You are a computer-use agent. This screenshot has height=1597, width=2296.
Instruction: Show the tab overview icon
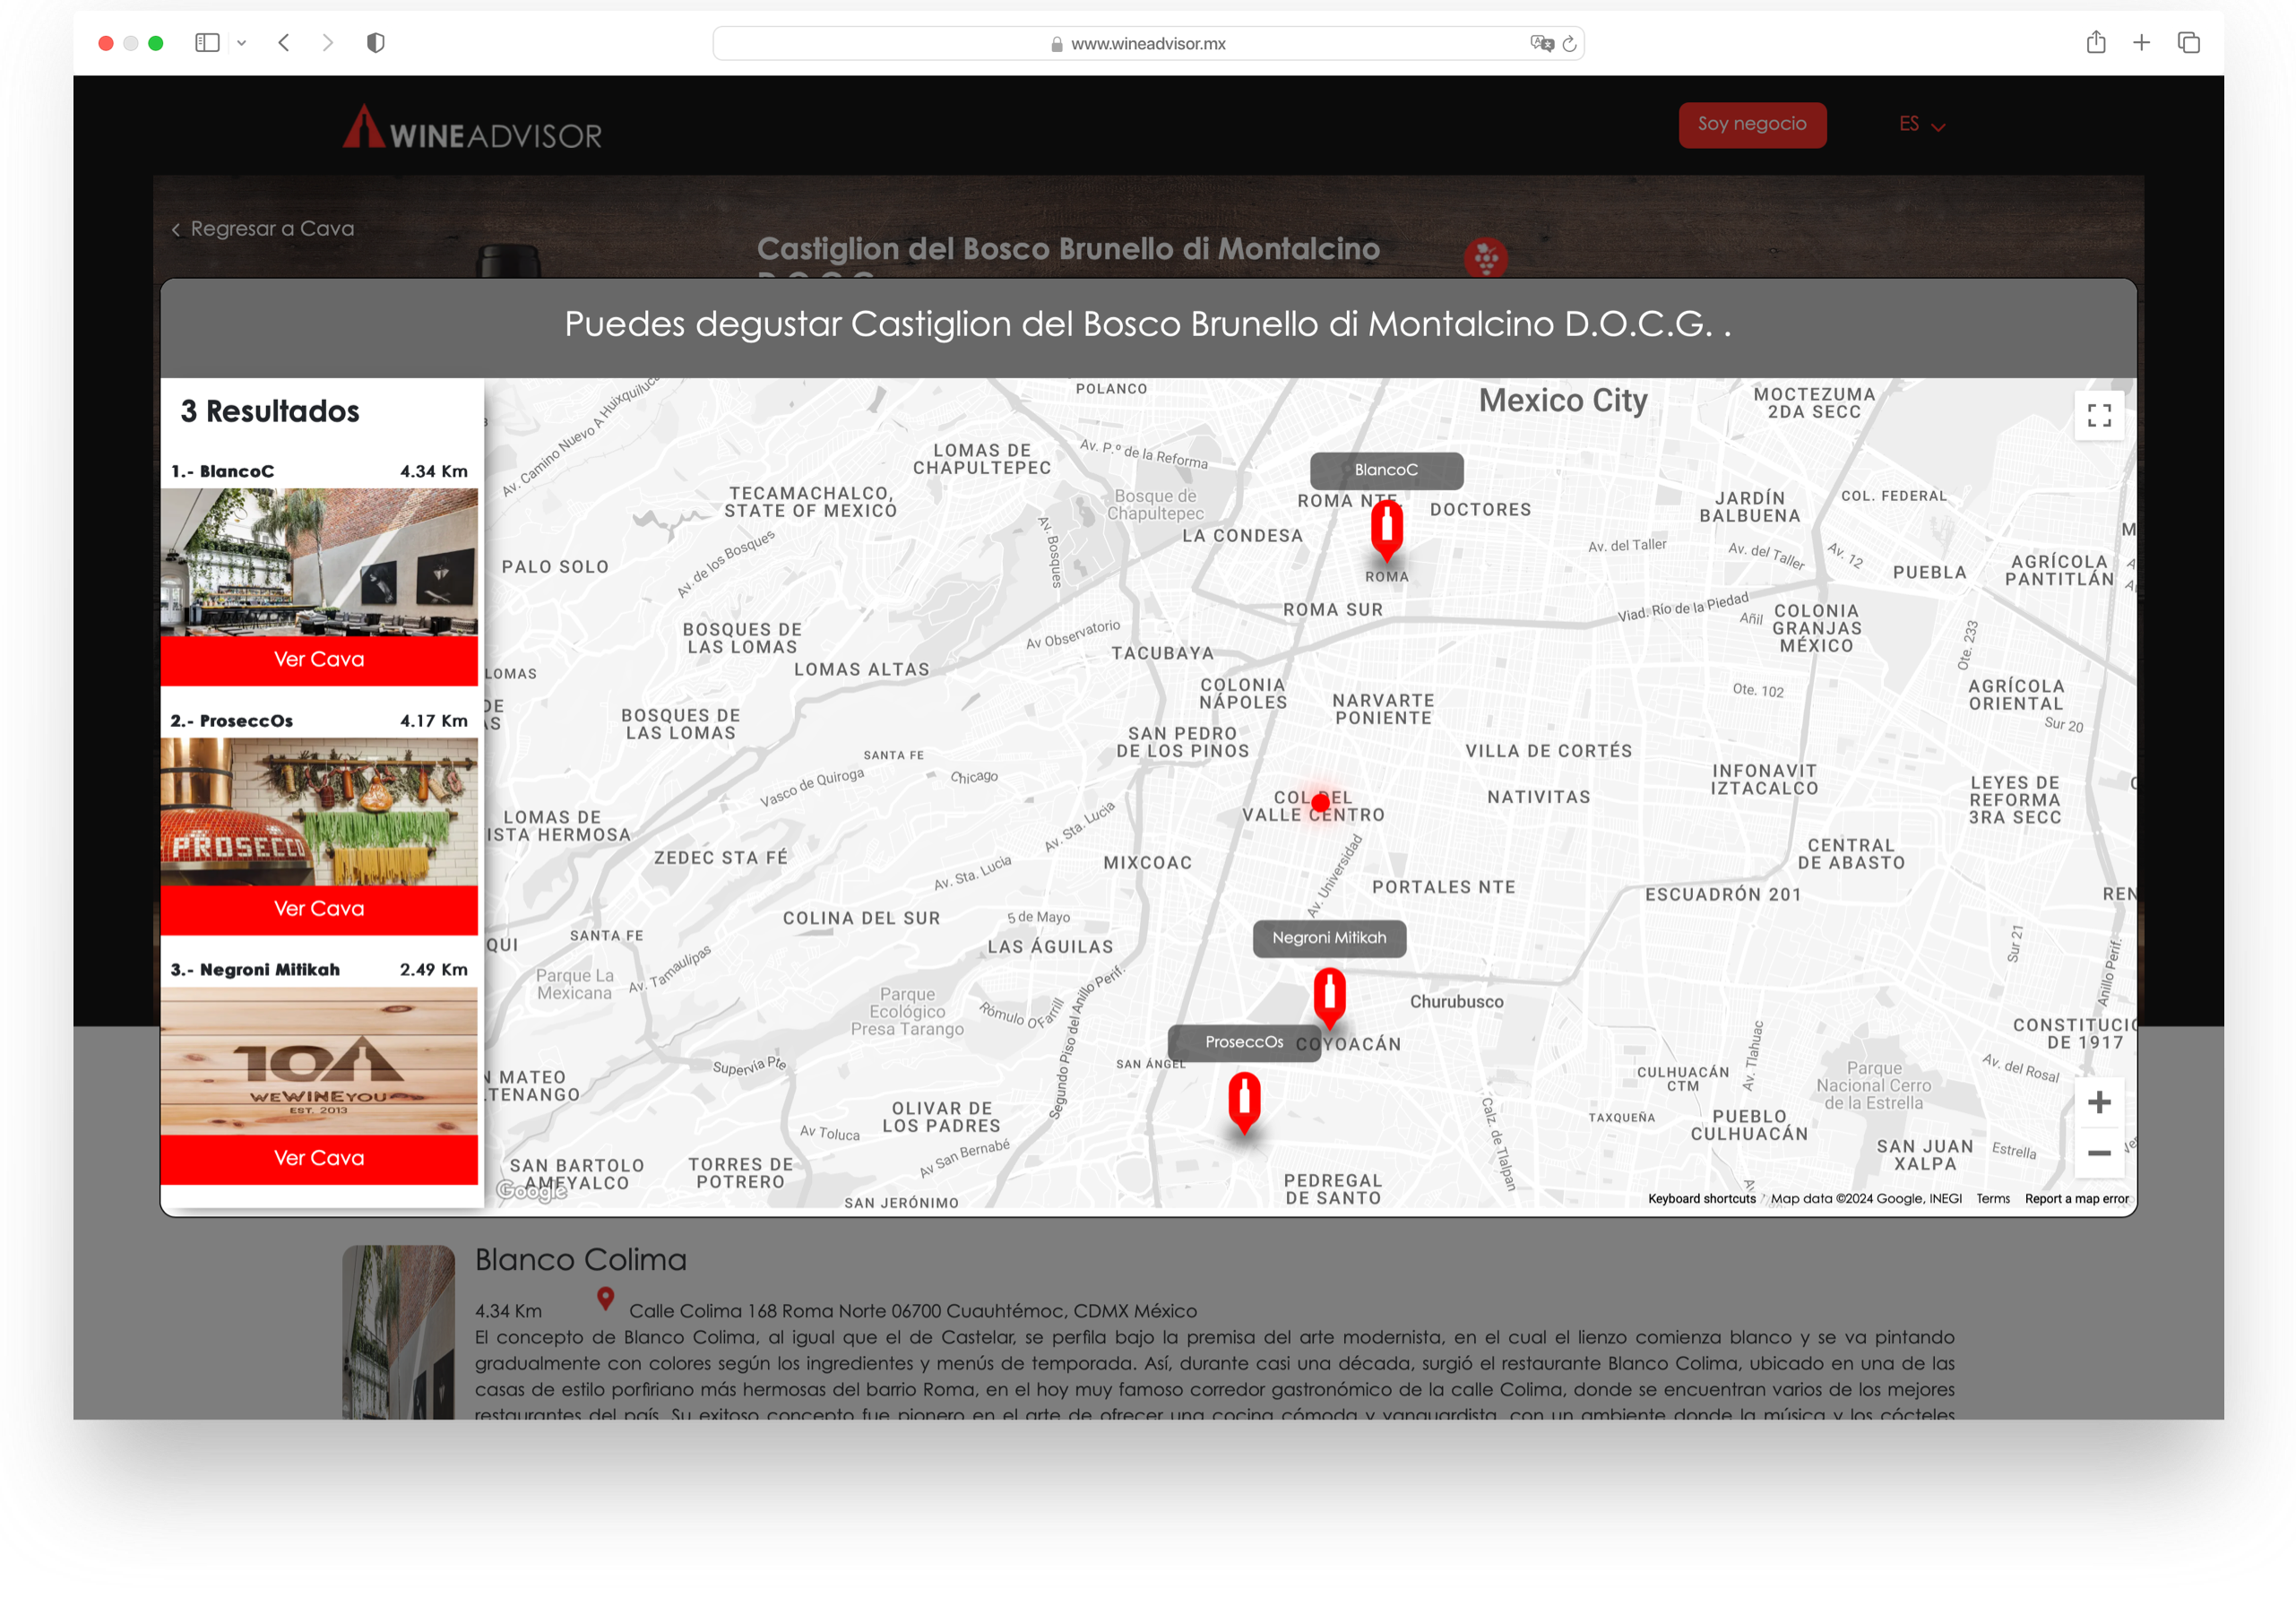2189,43
